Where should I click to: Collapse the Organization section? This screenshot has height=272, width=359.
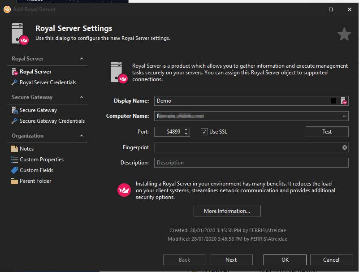(x=82, y=135)
